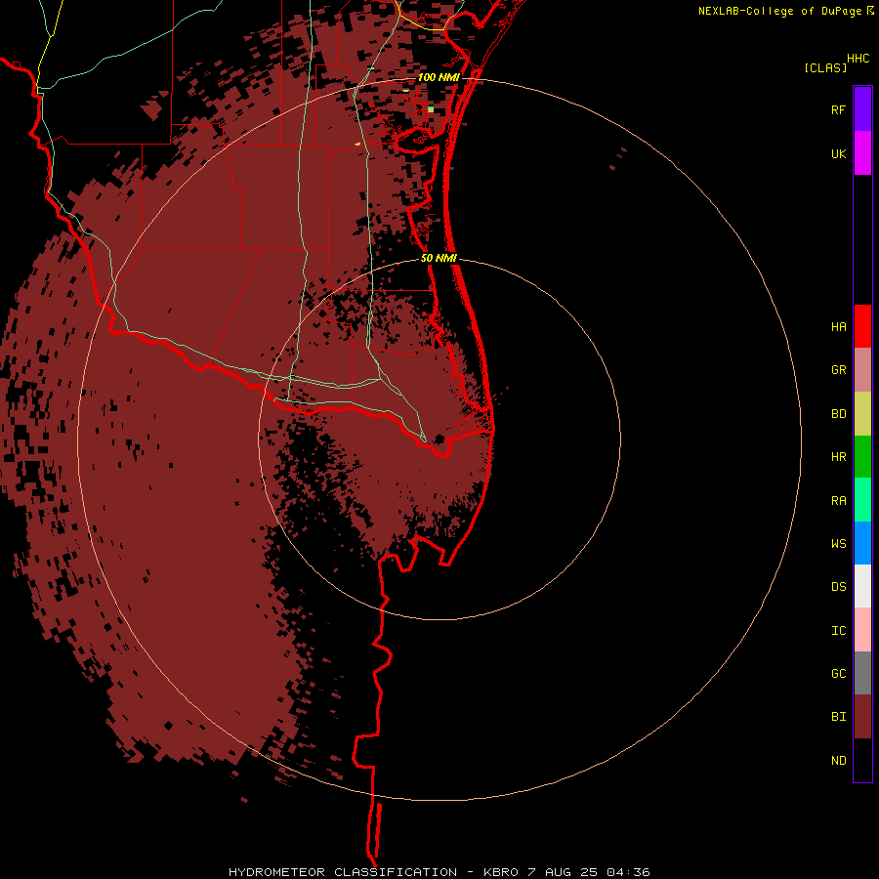
Task: Click the WS legend label
Action: point(838,544)
